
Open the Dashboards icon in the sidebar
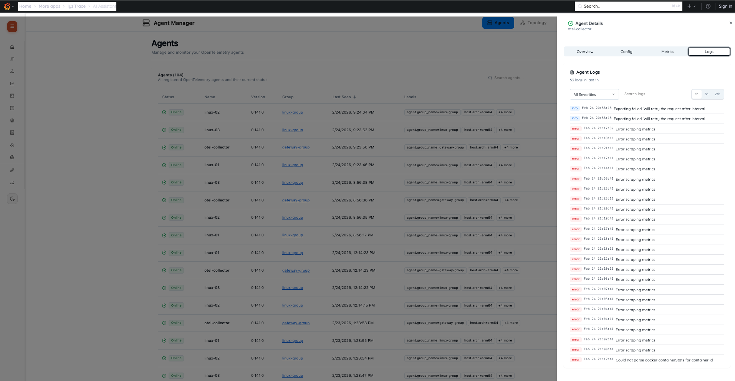tap(12, 59)
